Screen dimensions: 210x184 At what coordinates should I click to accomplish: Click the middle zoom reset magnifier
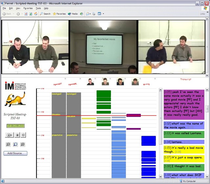(x=15, y=144)
